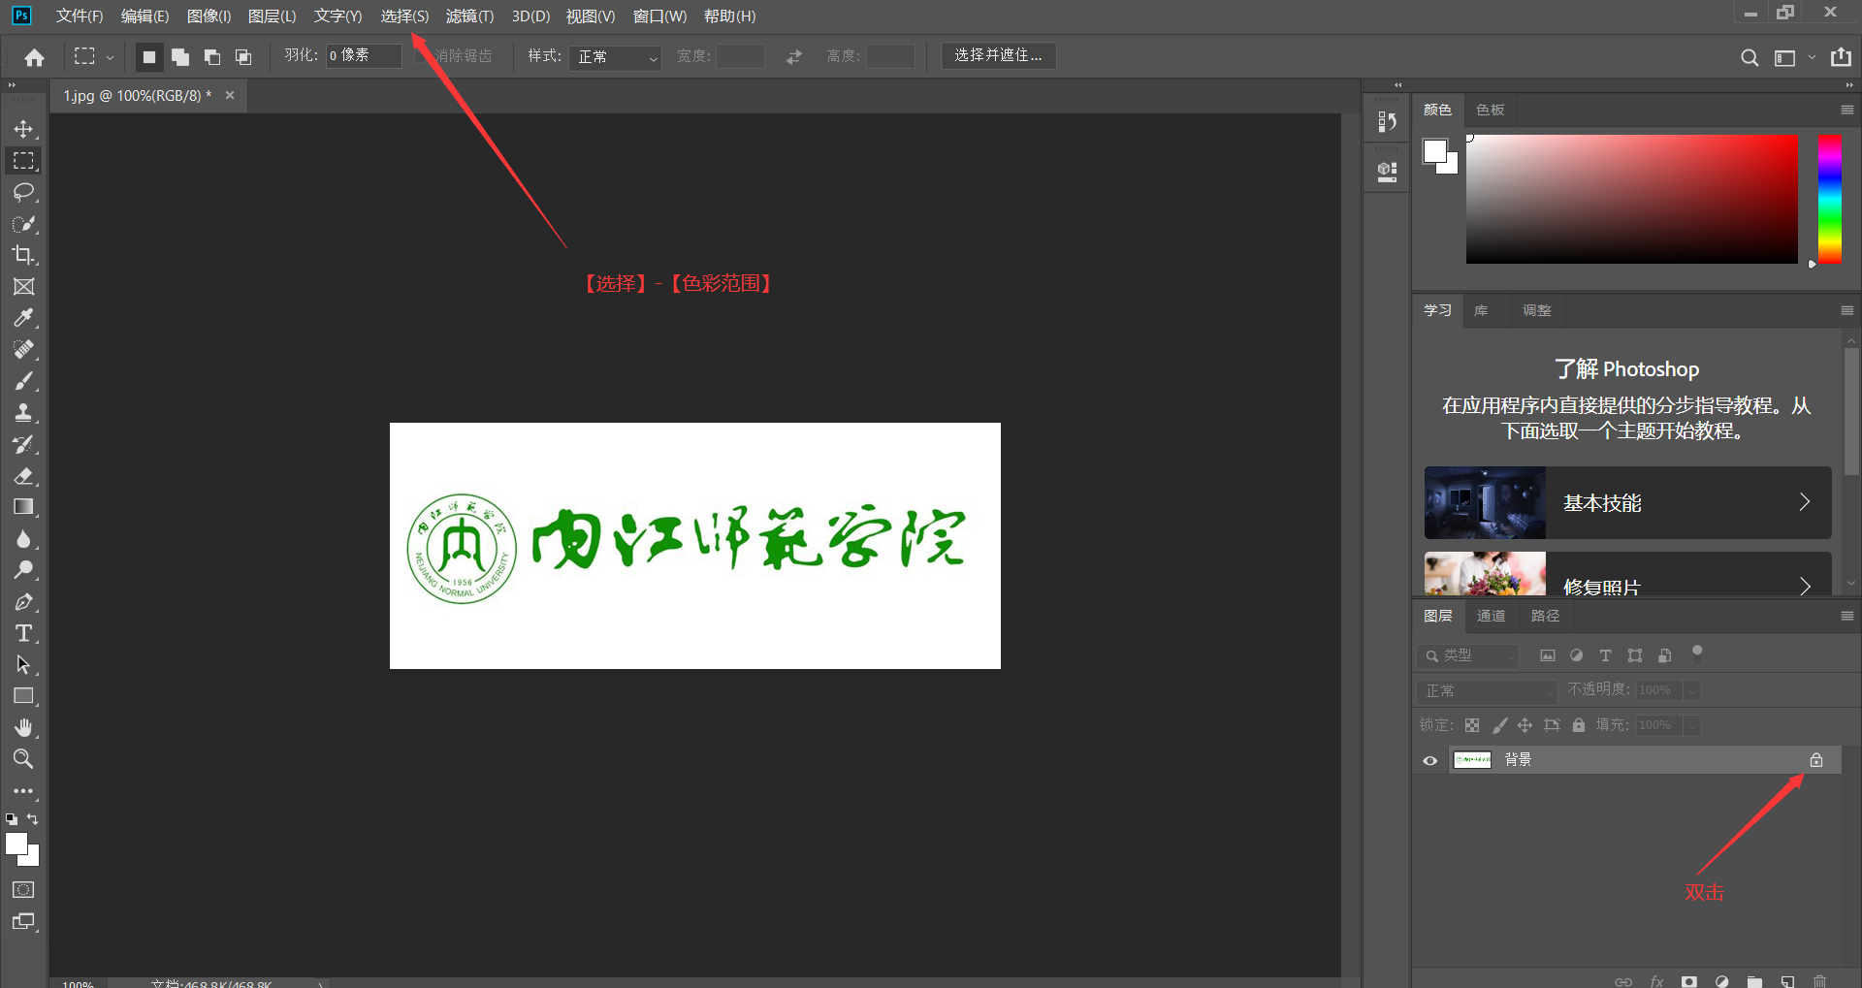Viewport: 1862px width, 988px height.
Task: Open the layer blend mode 正常 dropdown
Action: (1486, 691)
